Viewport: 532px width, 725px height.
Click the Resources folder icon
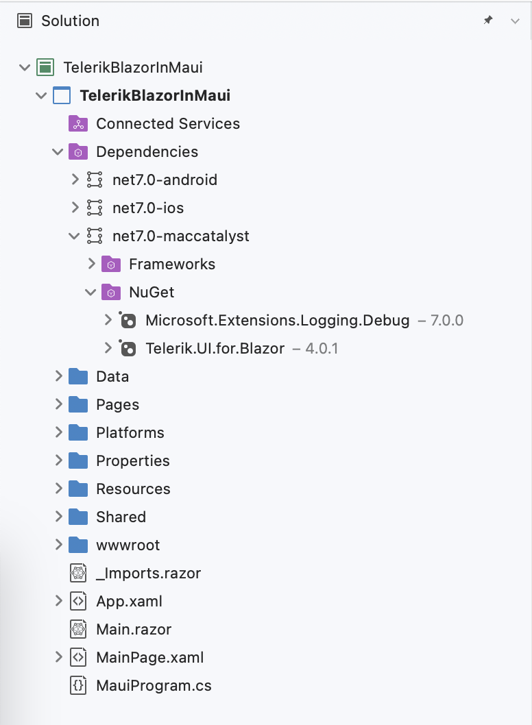coord(78,489)
